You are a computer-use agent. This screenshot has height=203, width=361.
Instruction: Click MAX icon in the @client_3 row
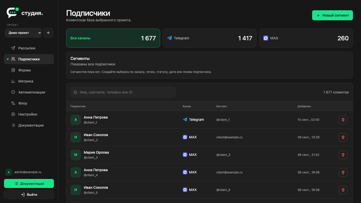(185, 155)
